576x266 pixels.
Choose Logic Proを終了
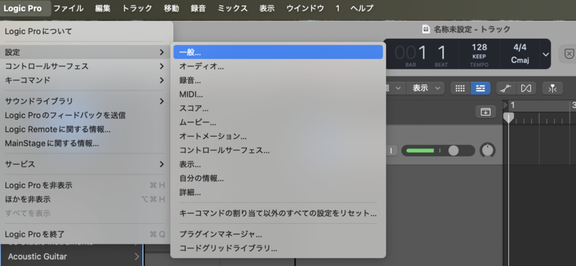86,235
